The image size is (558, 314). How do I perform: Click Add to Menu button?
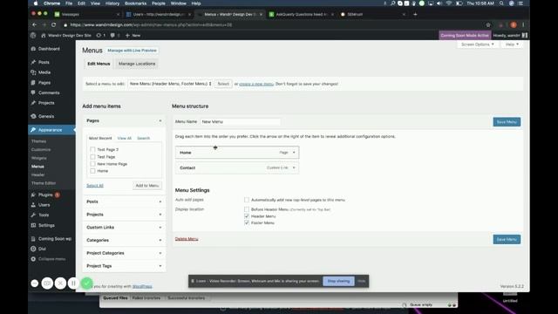point(147,186)
